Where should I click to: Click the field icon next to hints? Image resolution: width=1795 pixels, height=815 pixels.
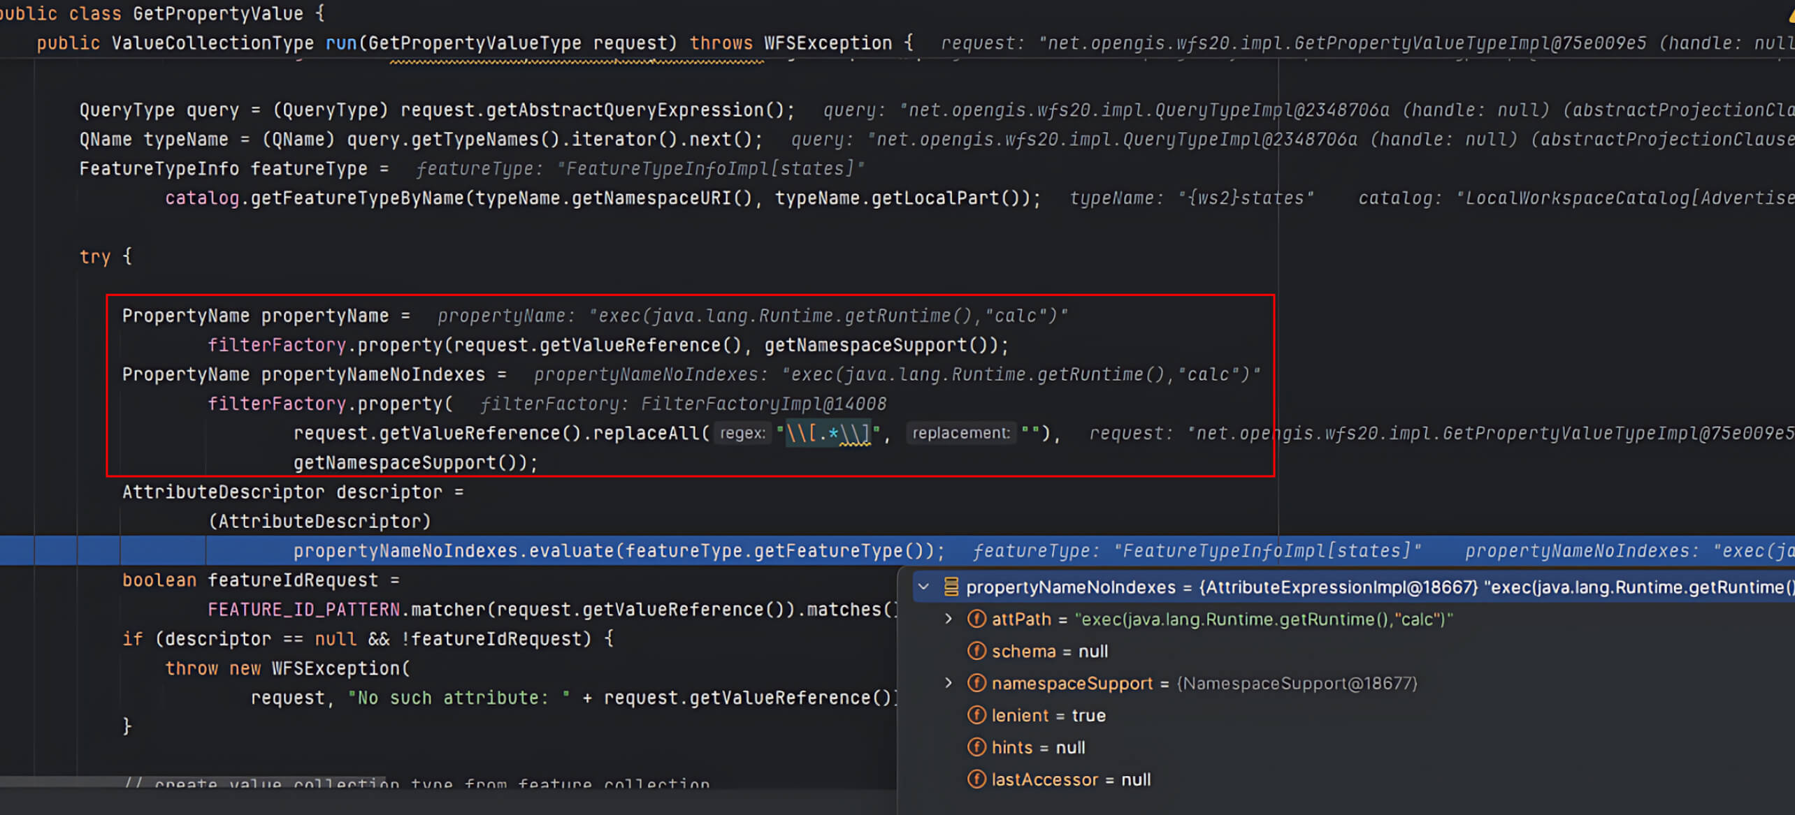coord(976,747)
